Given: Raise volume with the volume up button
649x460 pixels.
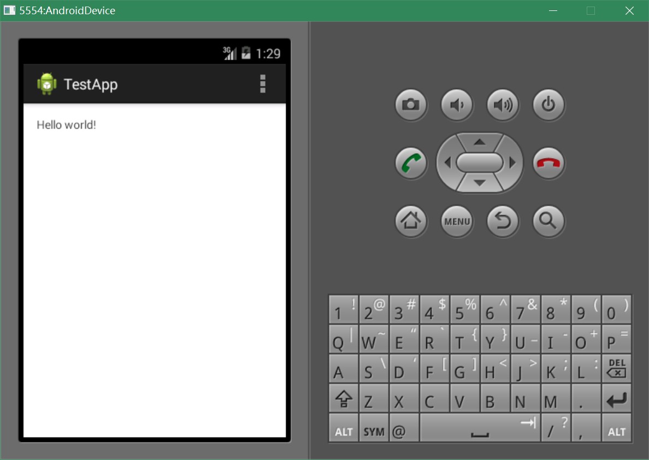Looking at the screenshot, I should pos(503,104).
